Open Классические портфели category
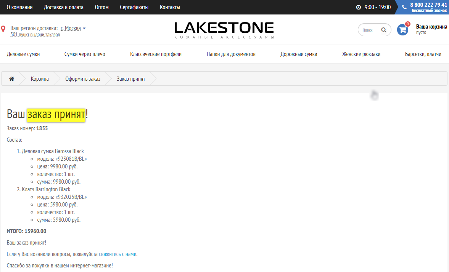Viewport: 449px width, 272px height. [x=156, y=54]
